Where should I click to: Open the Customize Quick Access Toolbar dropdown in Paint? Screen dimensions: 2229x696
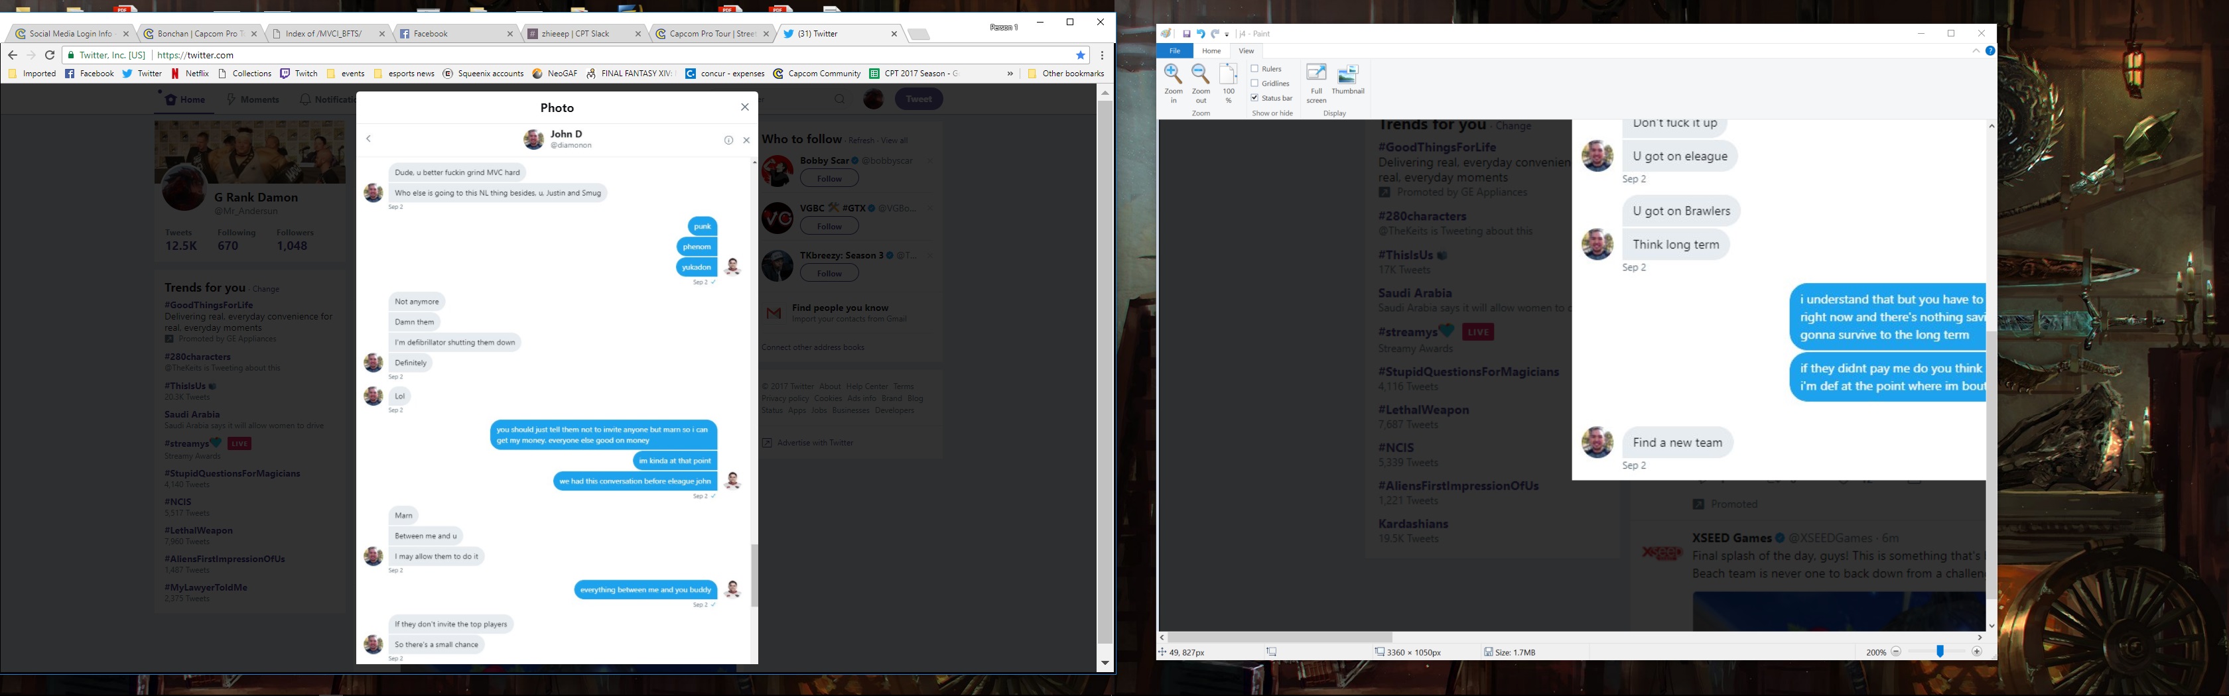(1227, 34)
